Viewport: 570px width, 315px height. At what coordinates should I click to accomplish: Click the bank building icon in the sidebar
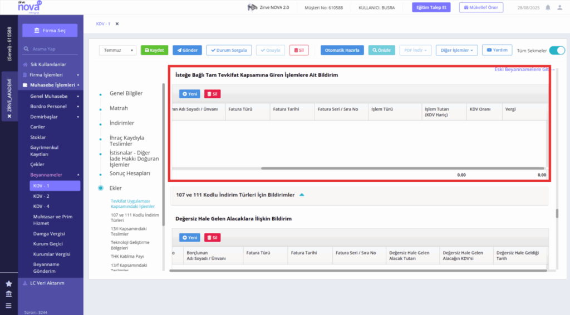pyautogui.click(x=9, y=294)
